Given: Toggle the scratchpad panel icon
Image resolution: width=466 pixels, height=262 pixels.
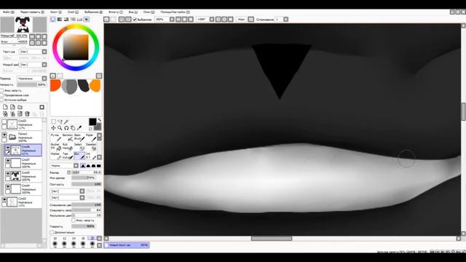Looking at the screenshot, I should pos(87,20).
